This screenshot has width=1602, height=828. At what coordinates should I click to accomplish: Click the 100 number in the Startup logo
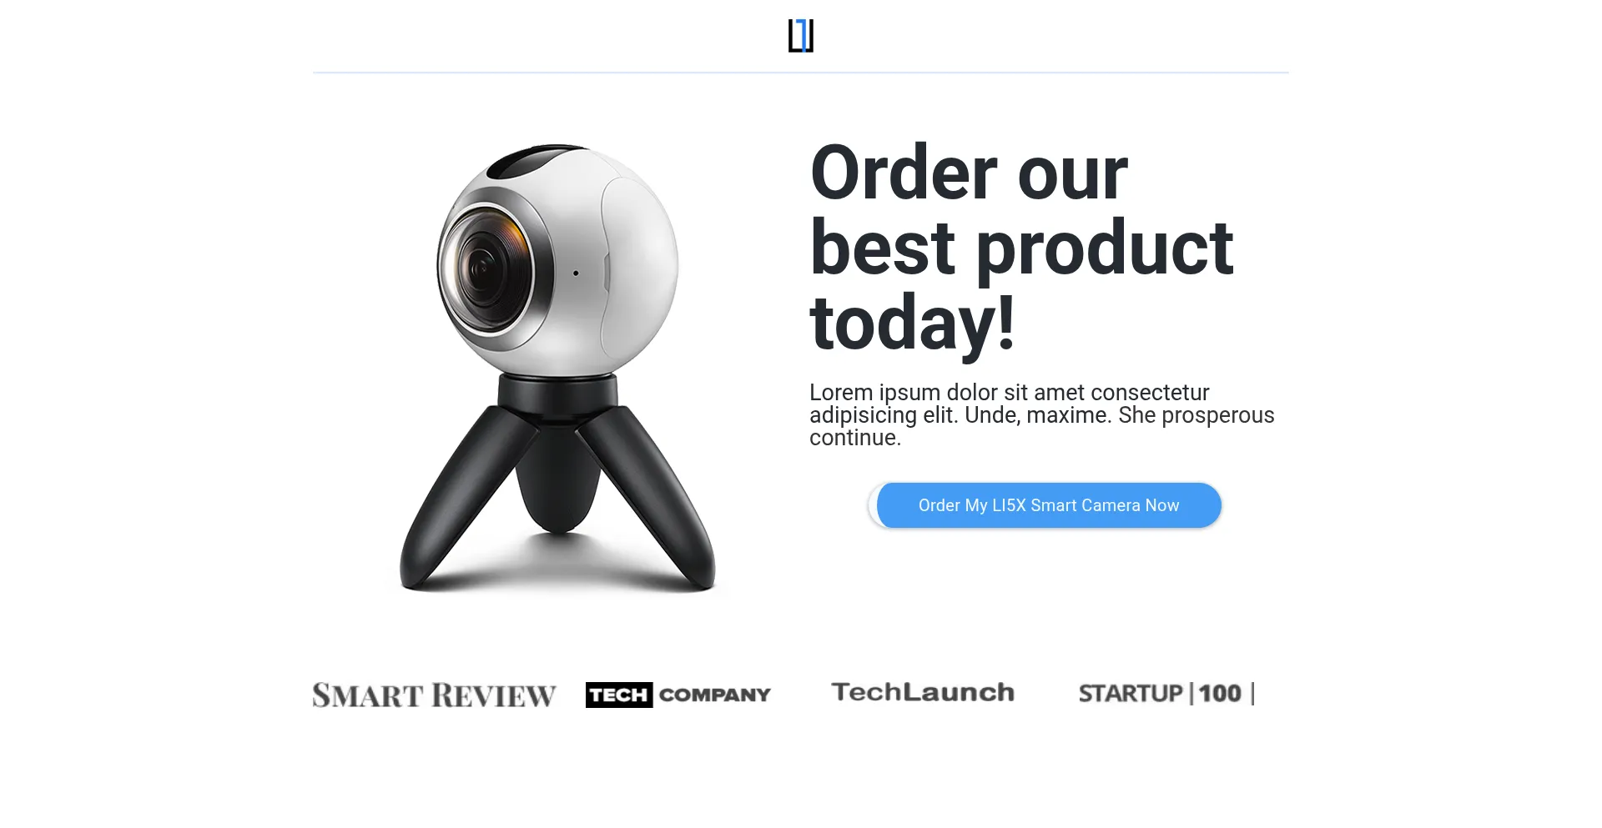click(x=1220, y=693)
